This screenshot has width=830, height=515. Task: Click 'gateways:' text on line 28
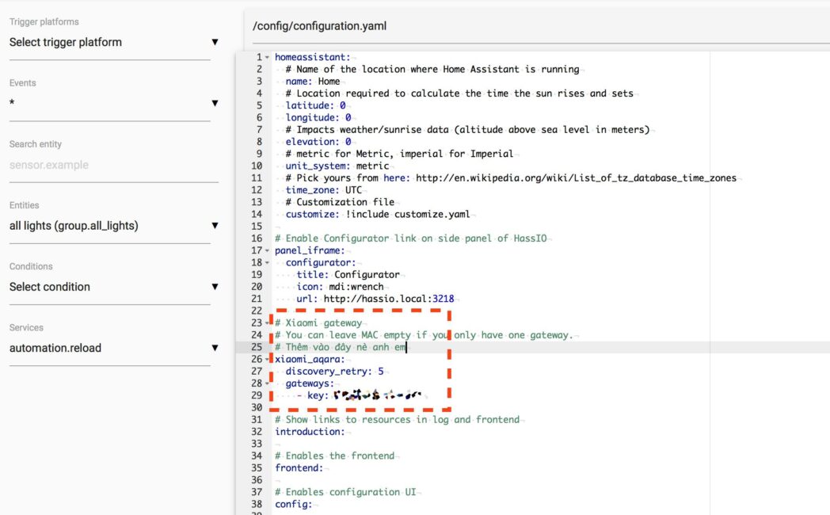click(x=310, y=383)
